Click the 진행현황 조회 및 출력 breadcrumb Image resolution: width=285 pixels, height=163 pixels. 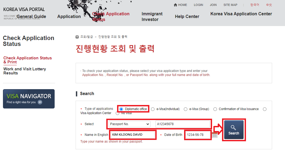click(x=113, y=37)
